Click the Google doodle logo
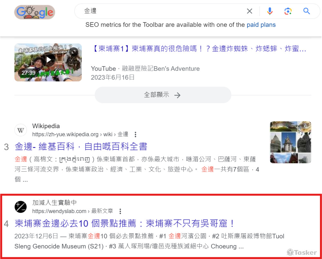 [x=34, y=12]
